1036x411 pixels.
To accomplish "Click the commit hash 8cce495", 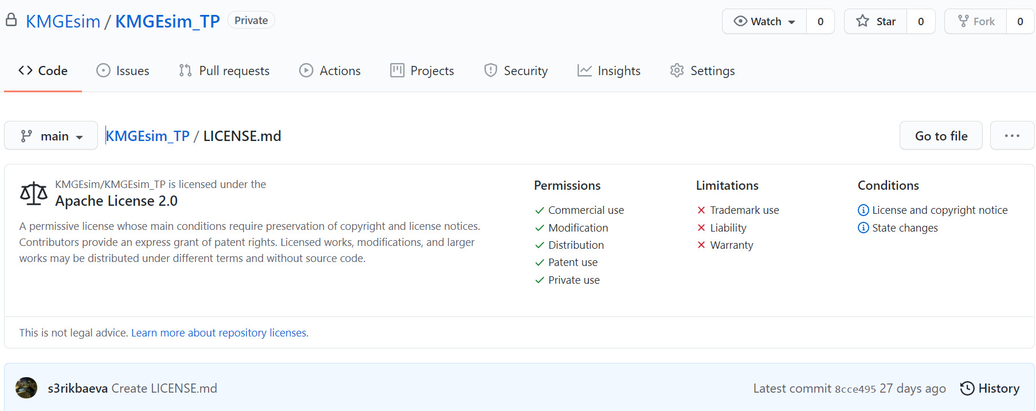I will [x=855, y=389].
